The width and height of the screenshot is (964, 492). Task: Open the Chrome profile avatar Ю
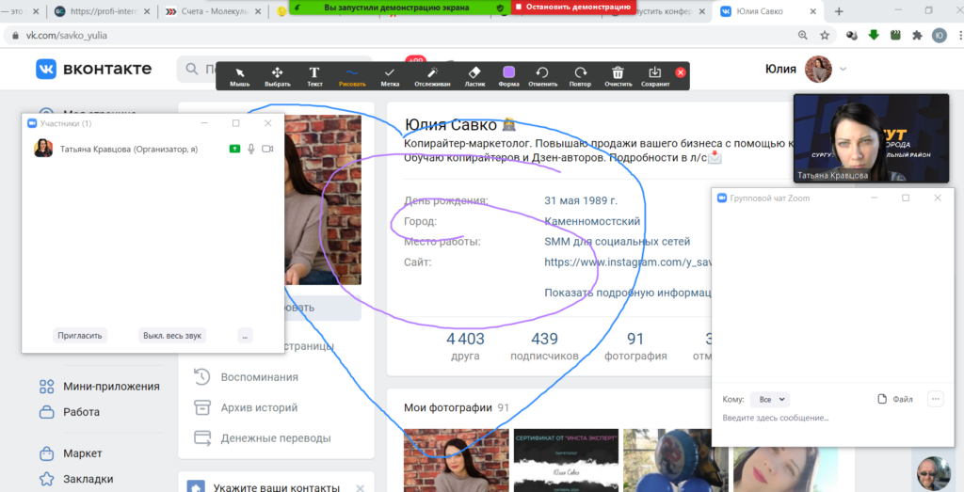940,36
